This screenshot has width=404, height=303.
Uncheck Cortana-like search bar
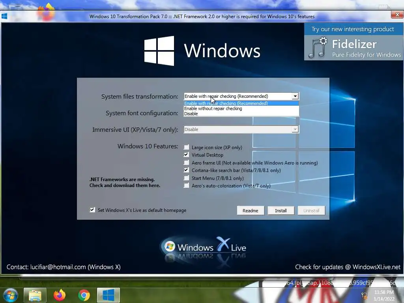pyautogui.click(x=186, y=170)
